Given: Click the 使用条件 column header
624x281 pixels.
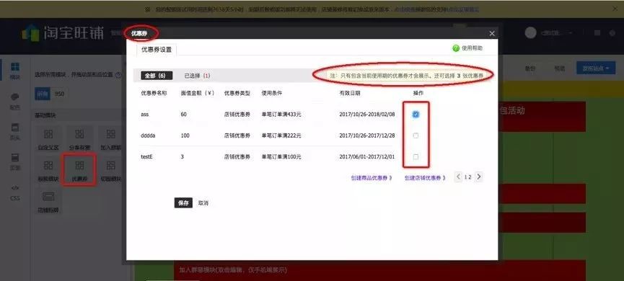Looking at the screenshot, I should click(272, 93).
